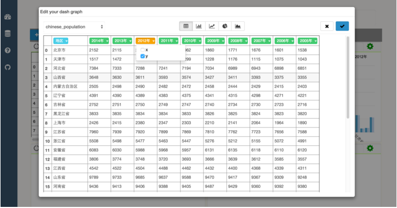The width and height of the screenshot is (397, 208).
Task: Click the 天津市 row cell
Action: pos(70,59)
